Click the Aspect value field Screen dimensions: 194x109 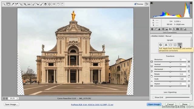click(183, 84)
